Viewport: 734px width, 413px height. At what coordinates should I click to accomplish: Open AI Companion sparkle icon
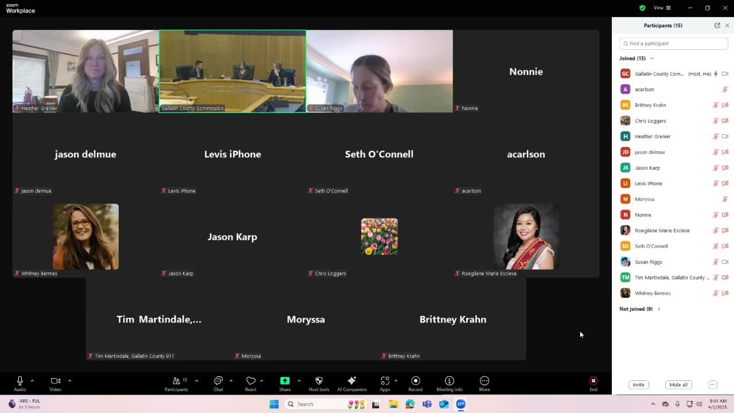[352, 381]
